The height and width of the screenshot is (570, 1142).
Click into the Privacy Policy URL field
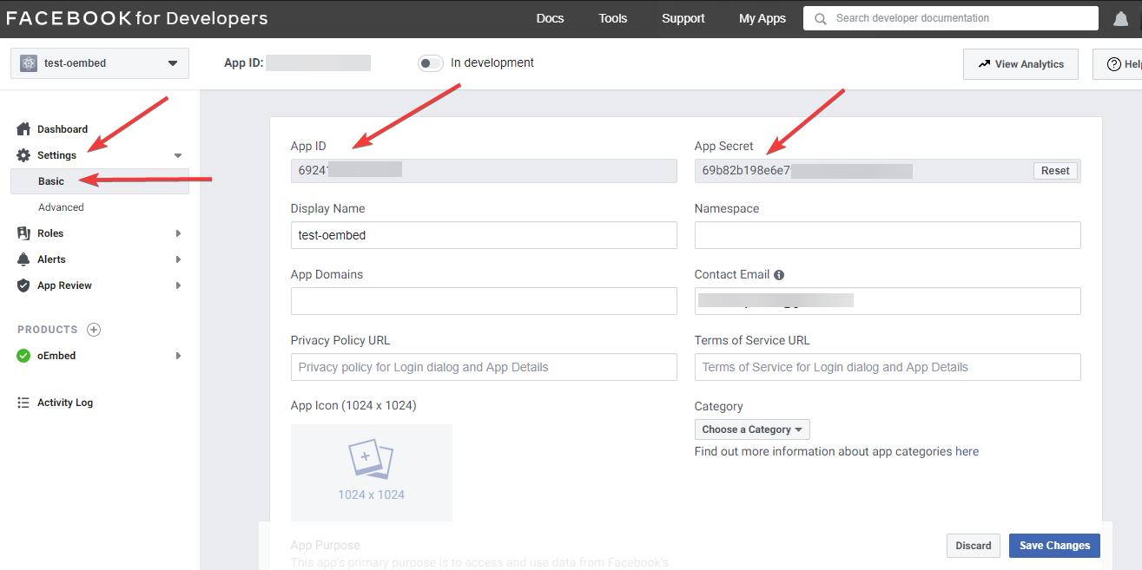click(484, 367)
